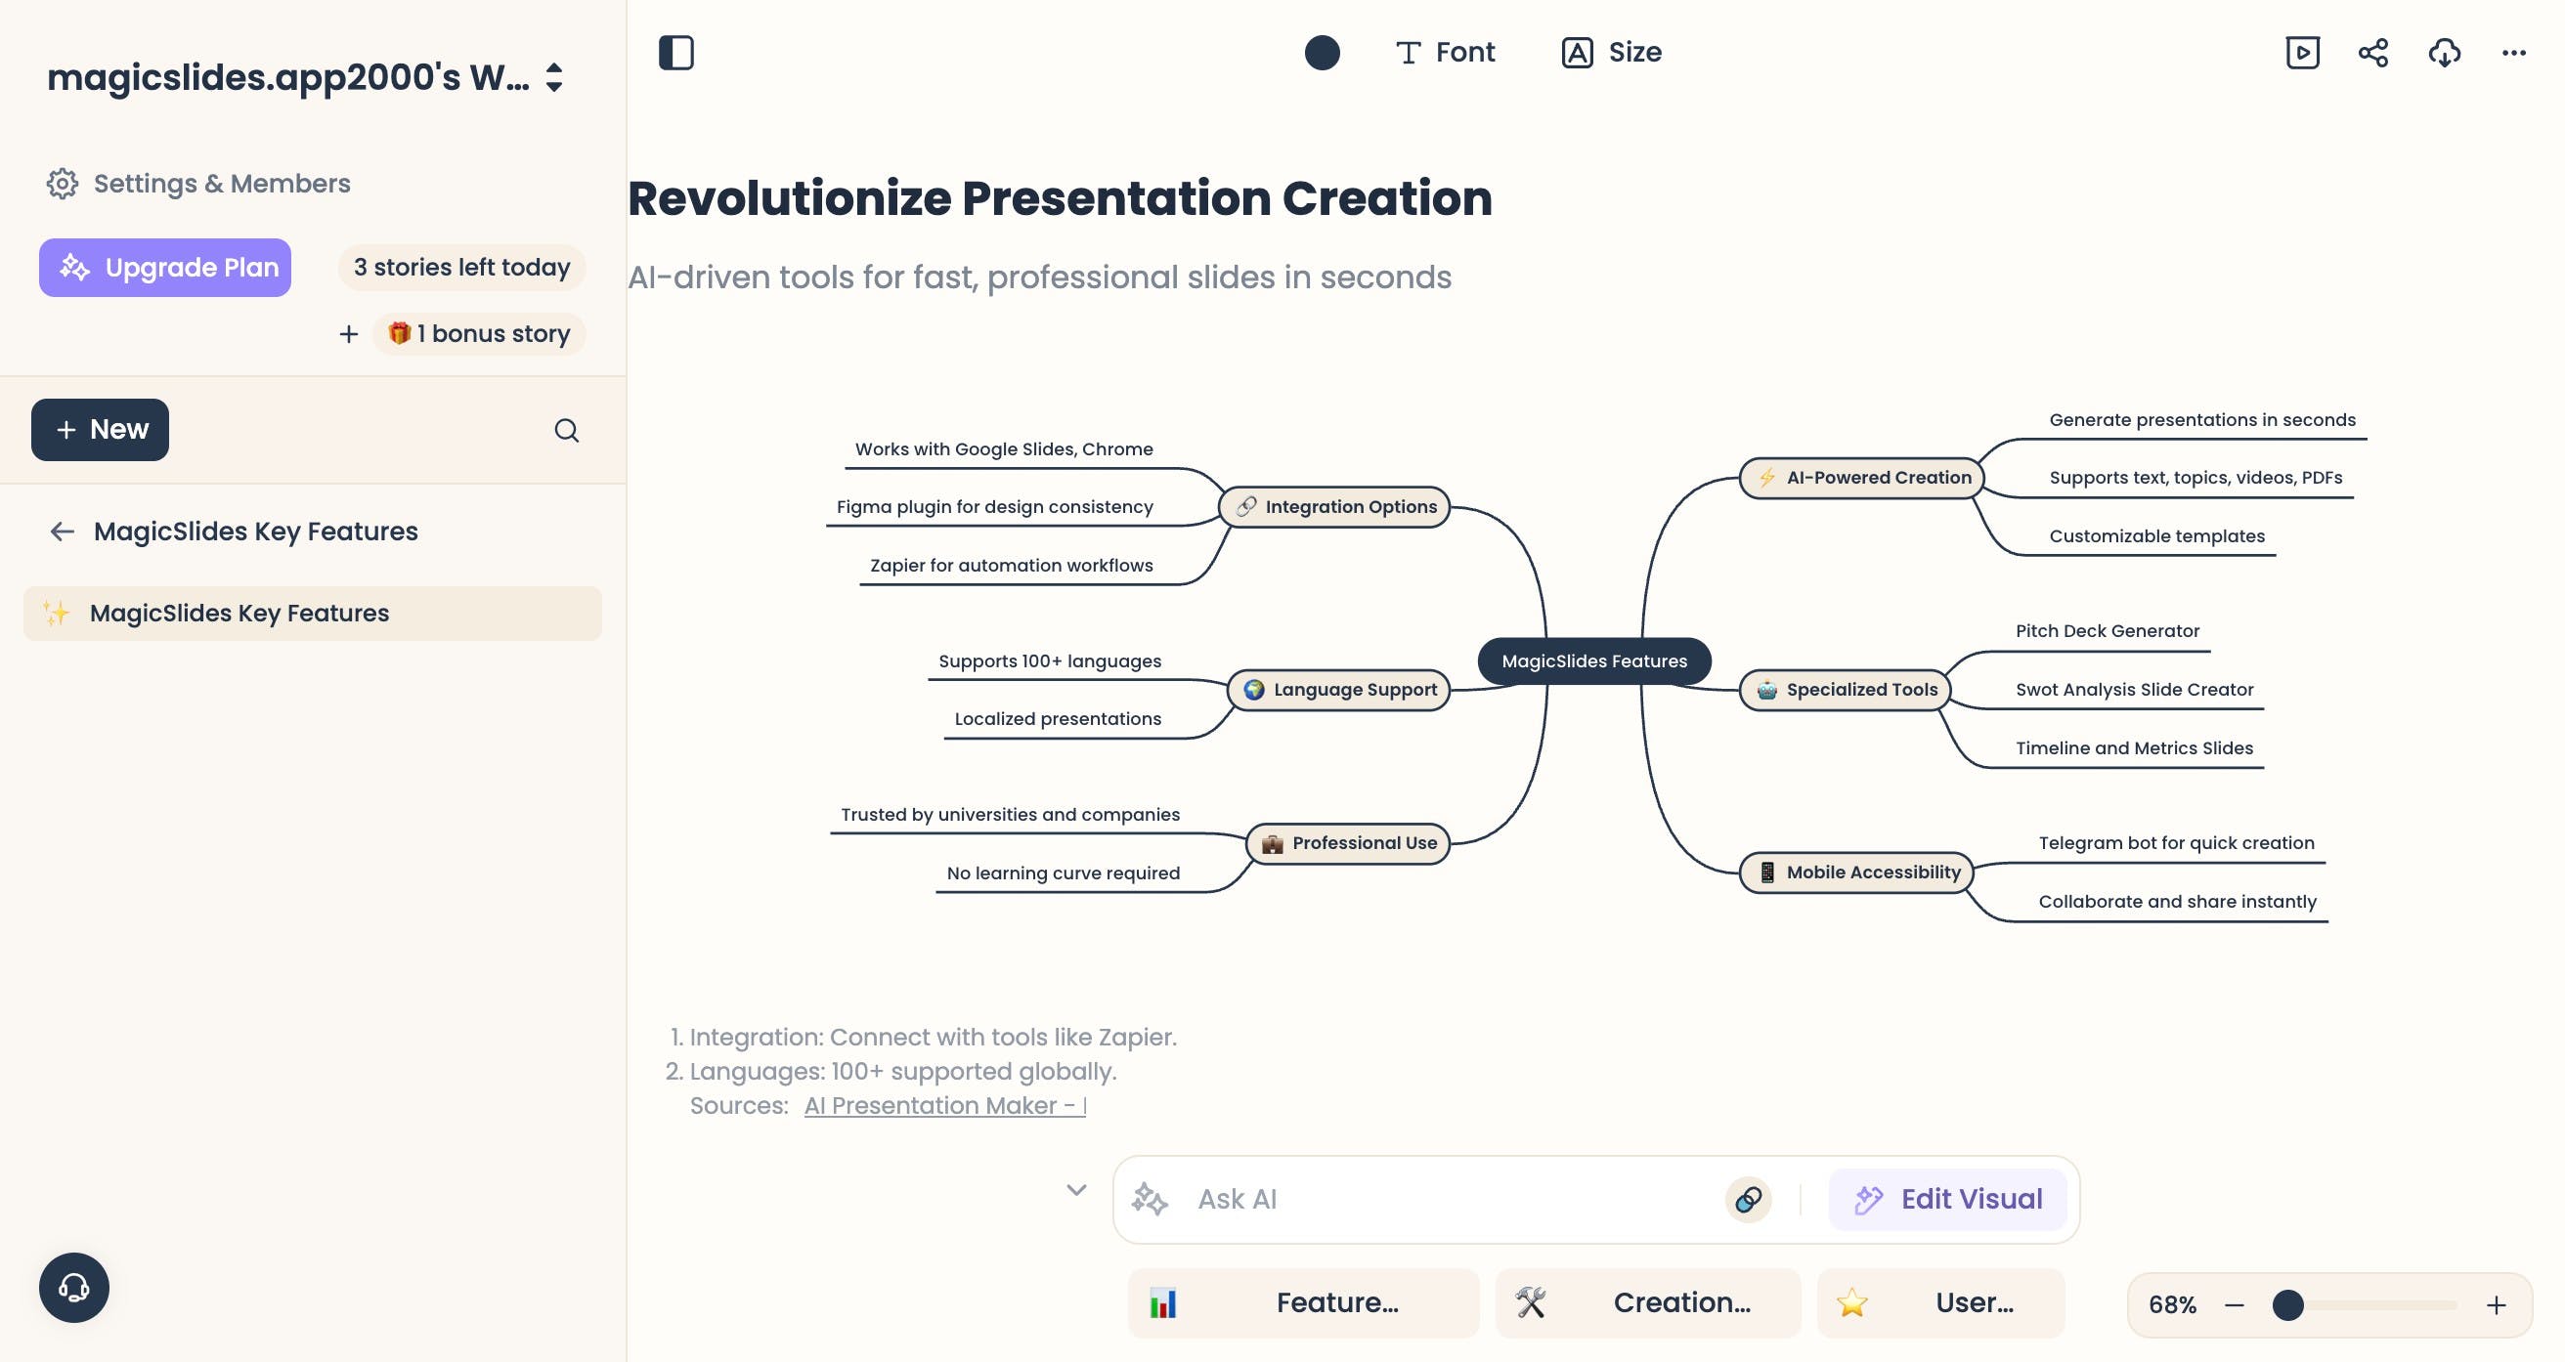Select the MagicSlides Features central node
Viewport: 2565px width, 1362px height.
click(1593, 660)
